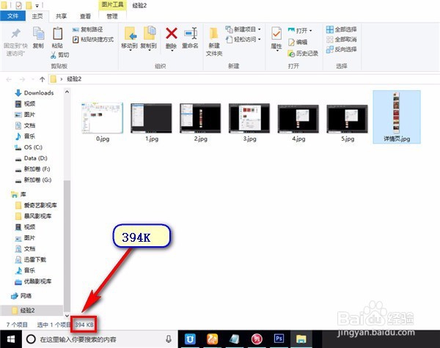The image size is (440, 348).
Task: Select all items (全部选择)
Action: click(x=342, y=29)
